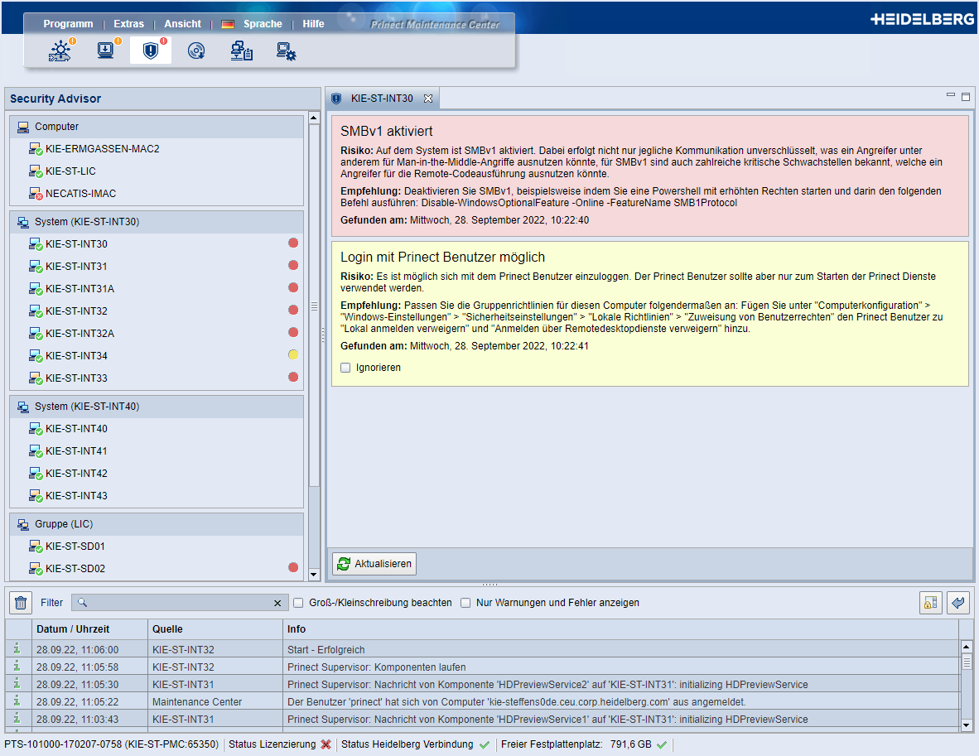Click the NECATIS-IMAC computer error icon

pyautogui.click(x=36, y=194)
